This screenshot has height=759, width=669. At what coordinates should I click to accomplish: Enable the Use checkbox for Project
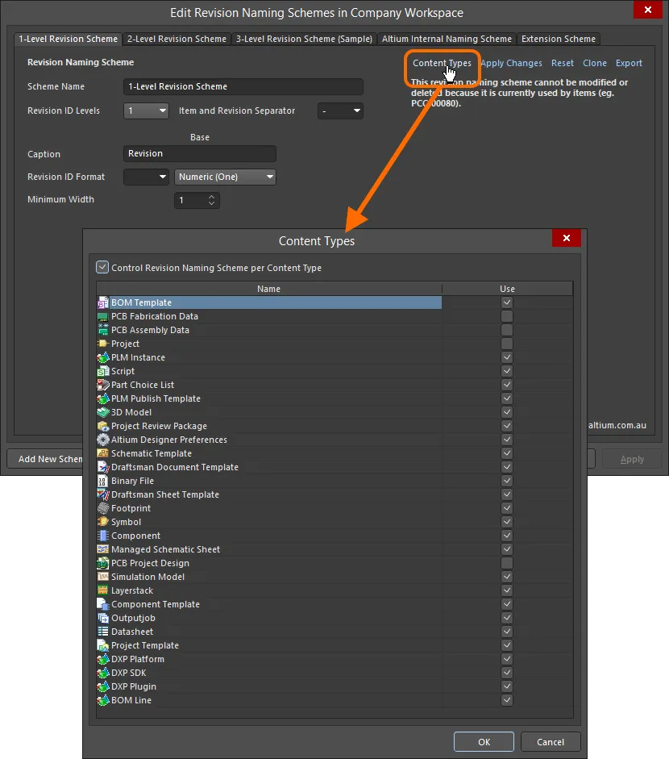[507, 344]
